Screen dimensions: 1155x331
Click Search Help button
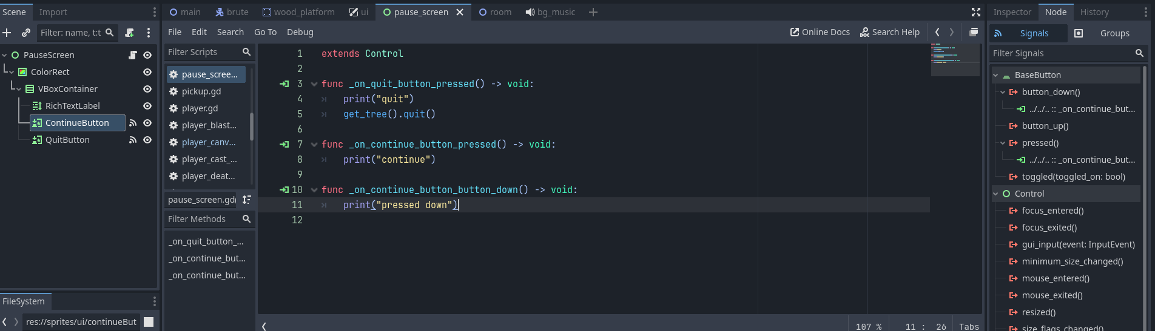click(x=890, y=32)
